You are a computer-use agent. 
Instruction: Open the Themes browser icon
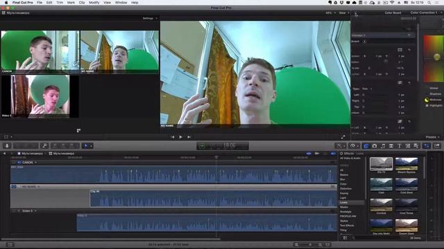416,146
